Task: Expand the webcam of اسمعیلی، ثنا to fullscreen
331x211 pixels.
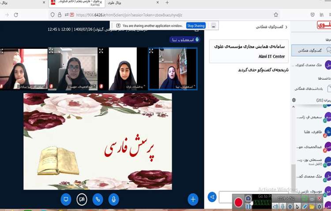Action: [151, 51]
